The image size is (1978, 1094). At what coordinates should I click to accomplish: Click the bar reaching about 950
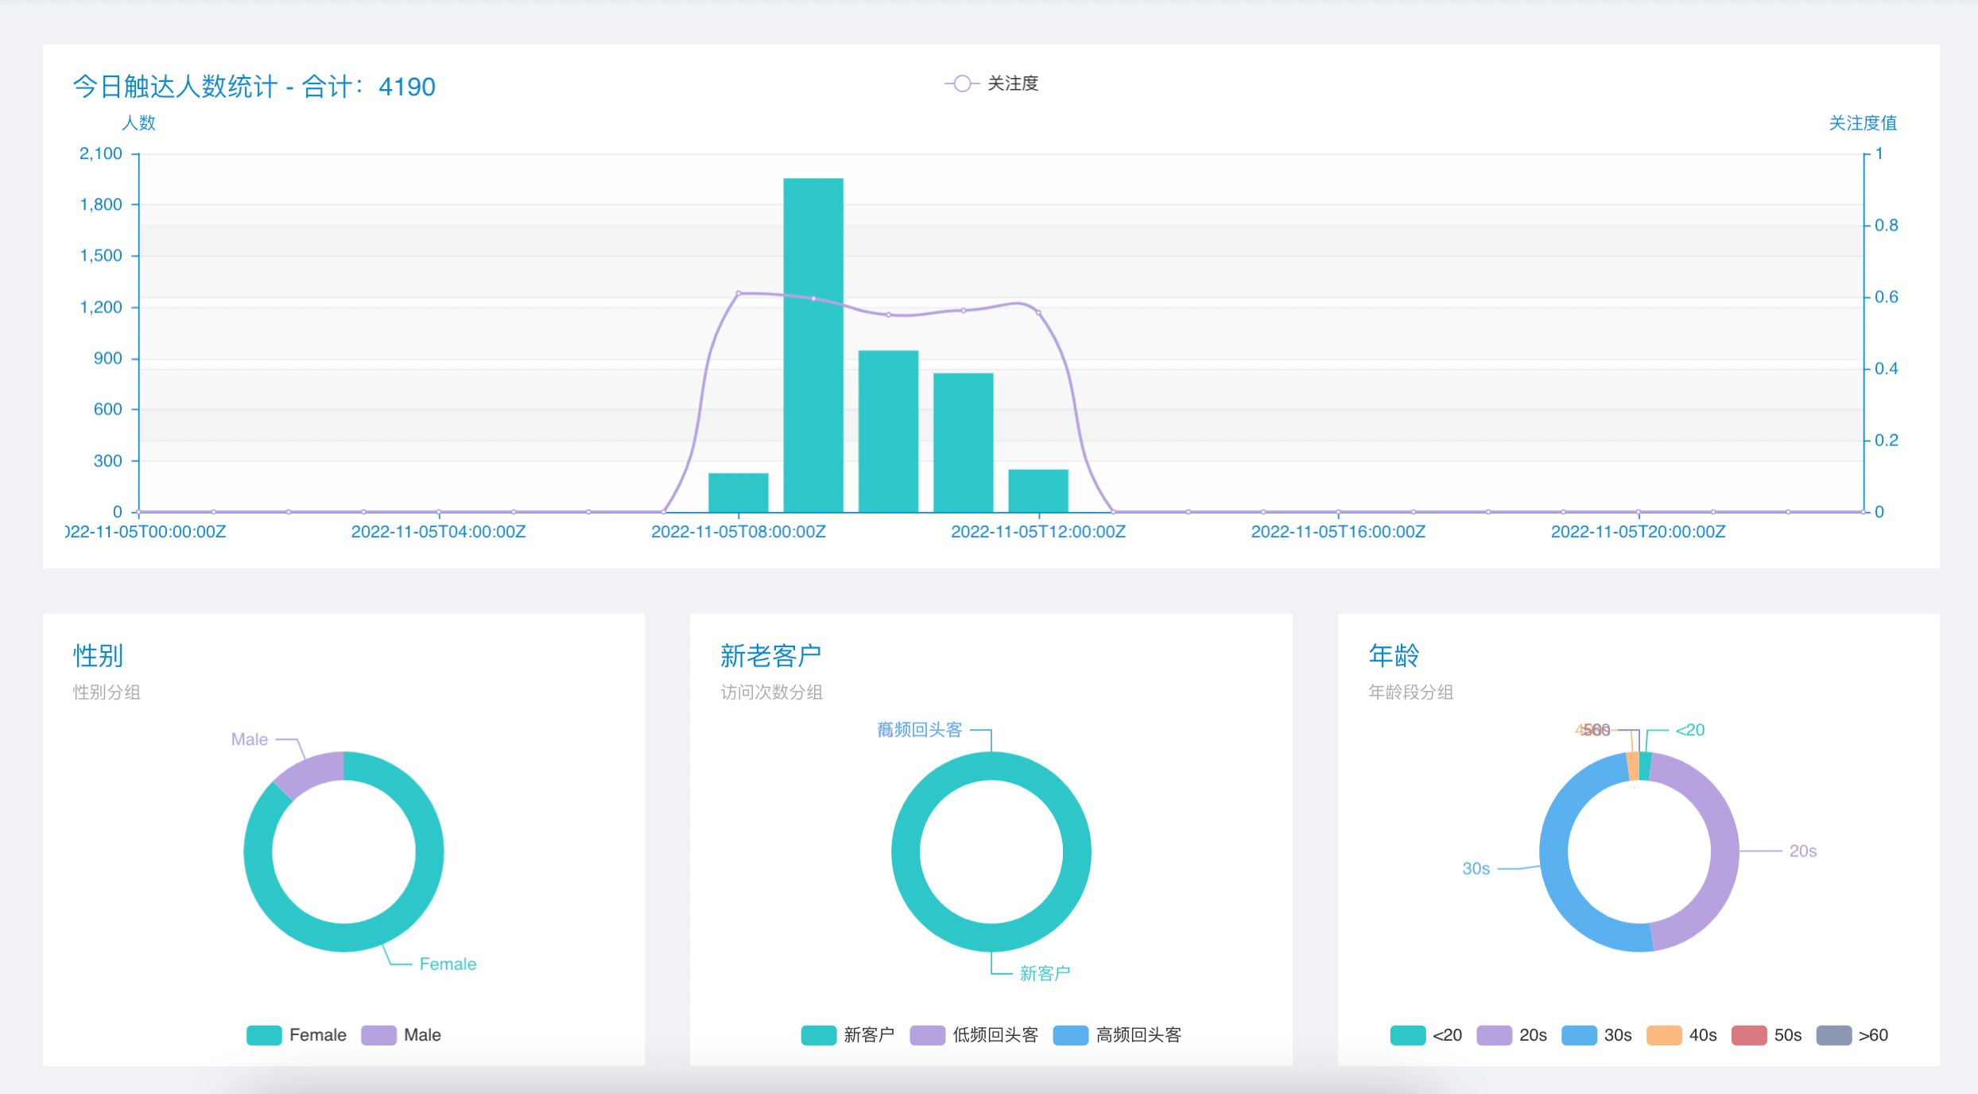coord(888,431)
